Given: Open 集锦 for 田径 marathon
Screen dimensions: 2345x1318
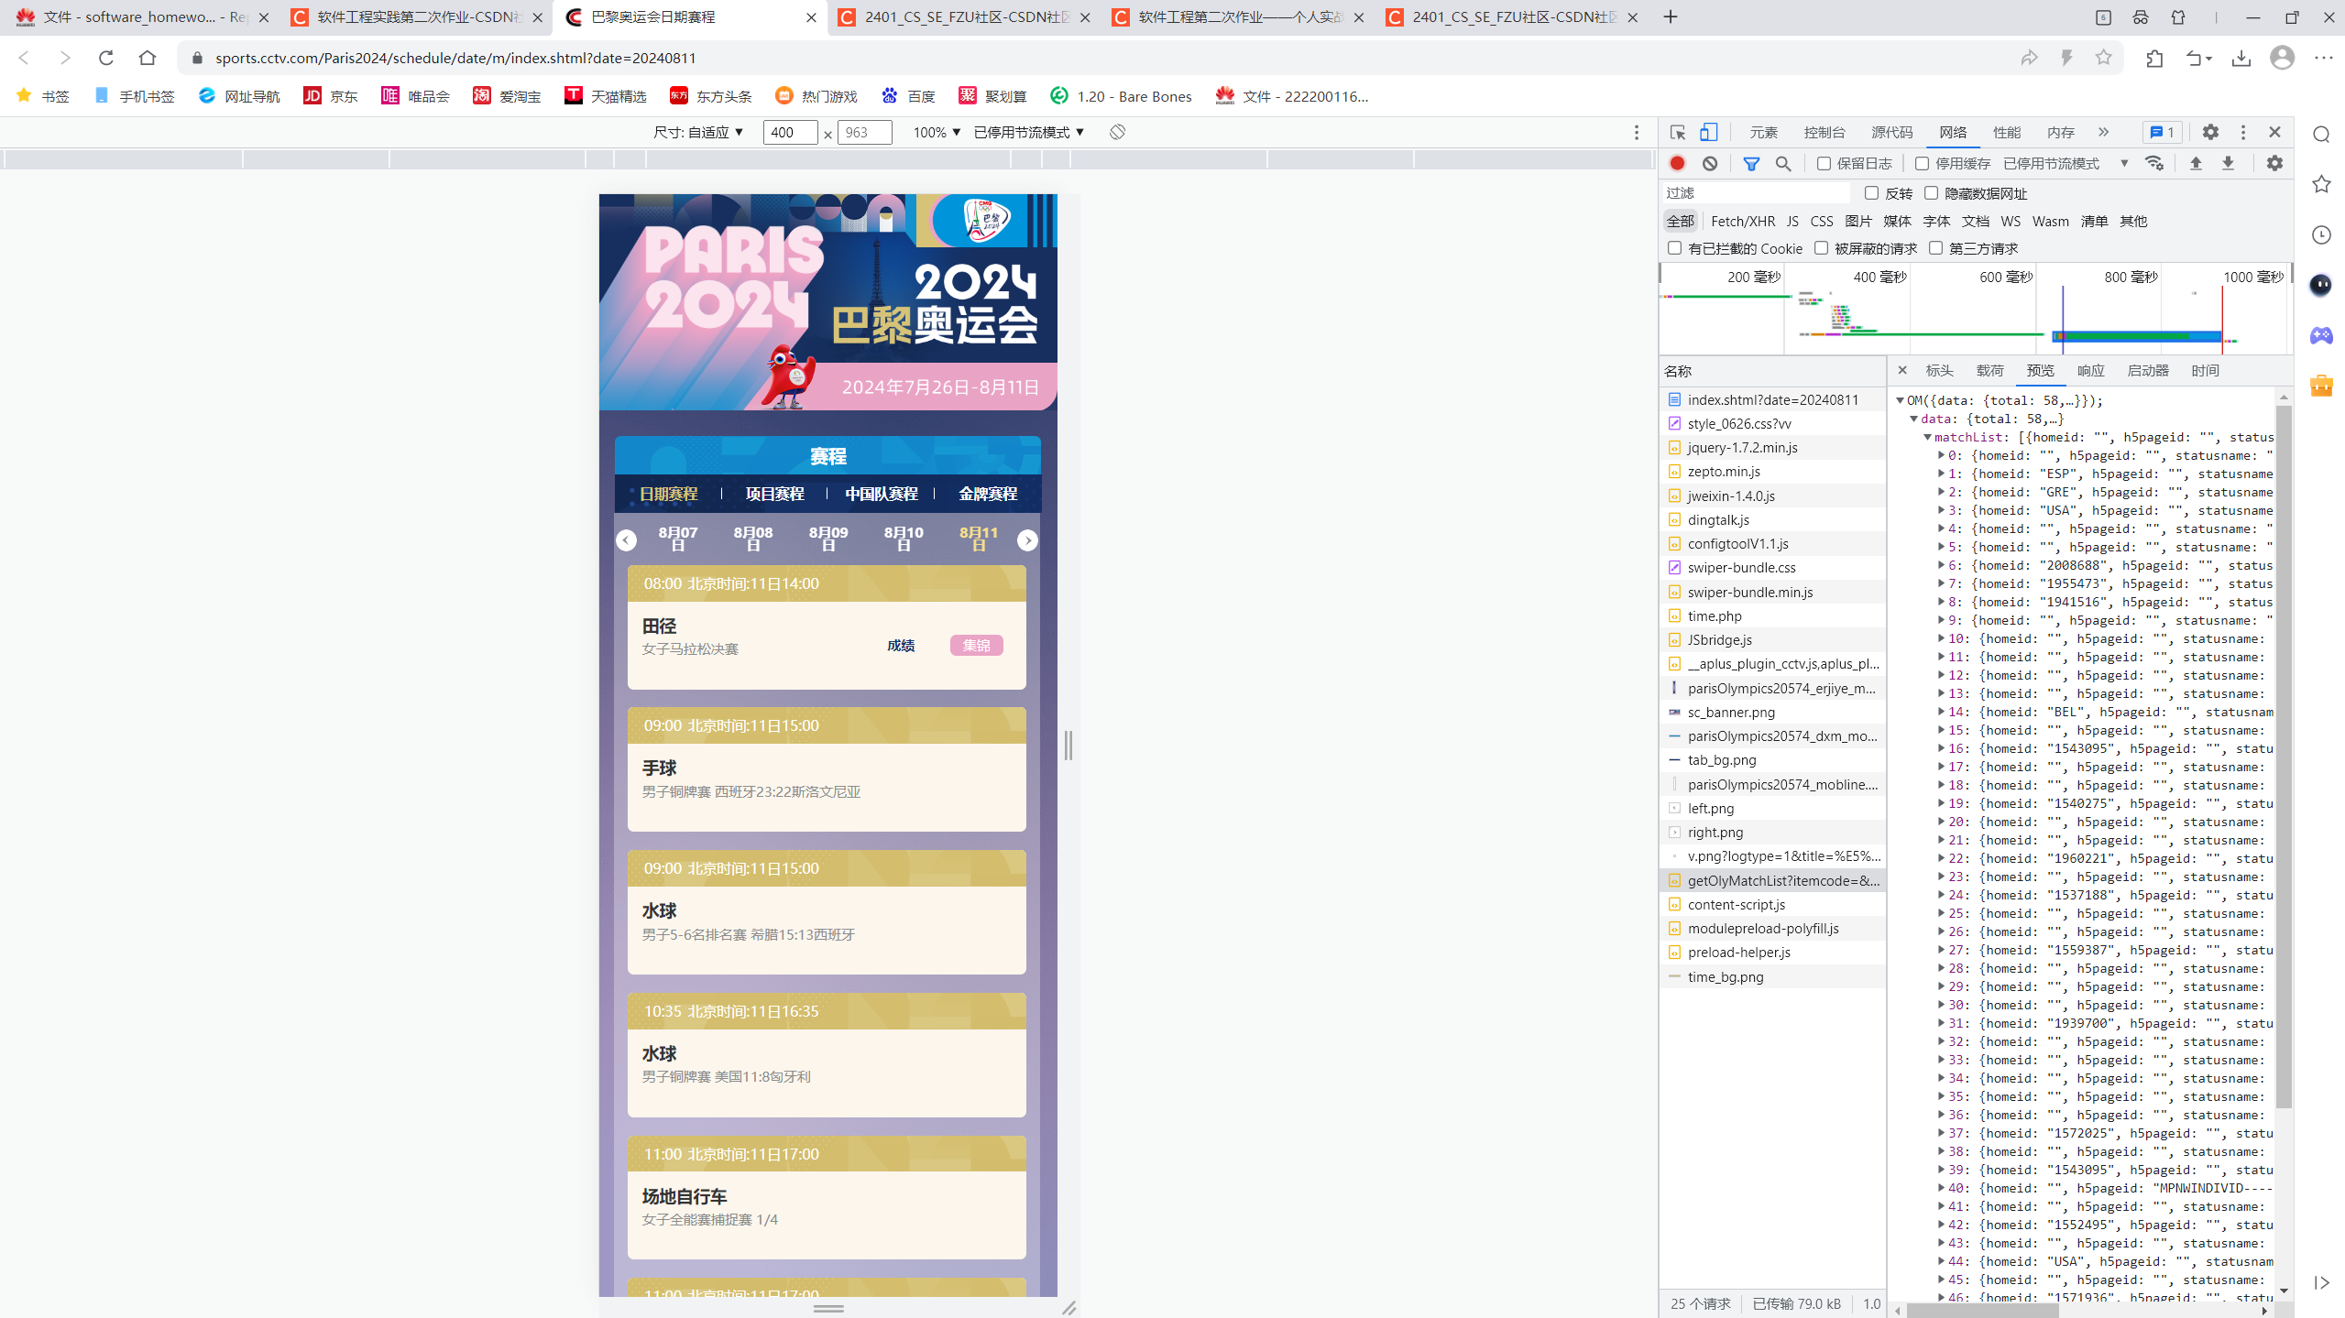Looking at the screenshot, I should click(x=976, y=646).
